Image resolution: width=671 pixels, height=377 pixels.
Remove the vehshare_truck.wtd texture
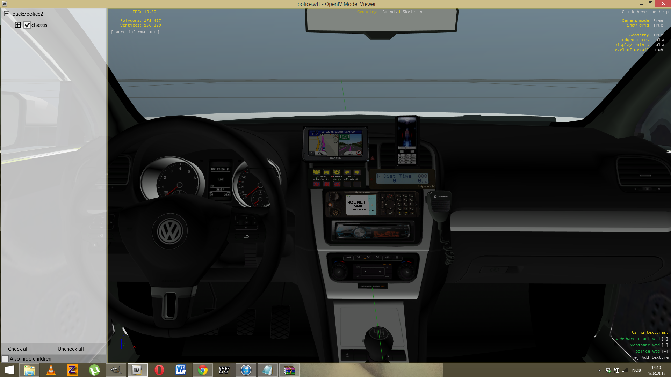664,339
